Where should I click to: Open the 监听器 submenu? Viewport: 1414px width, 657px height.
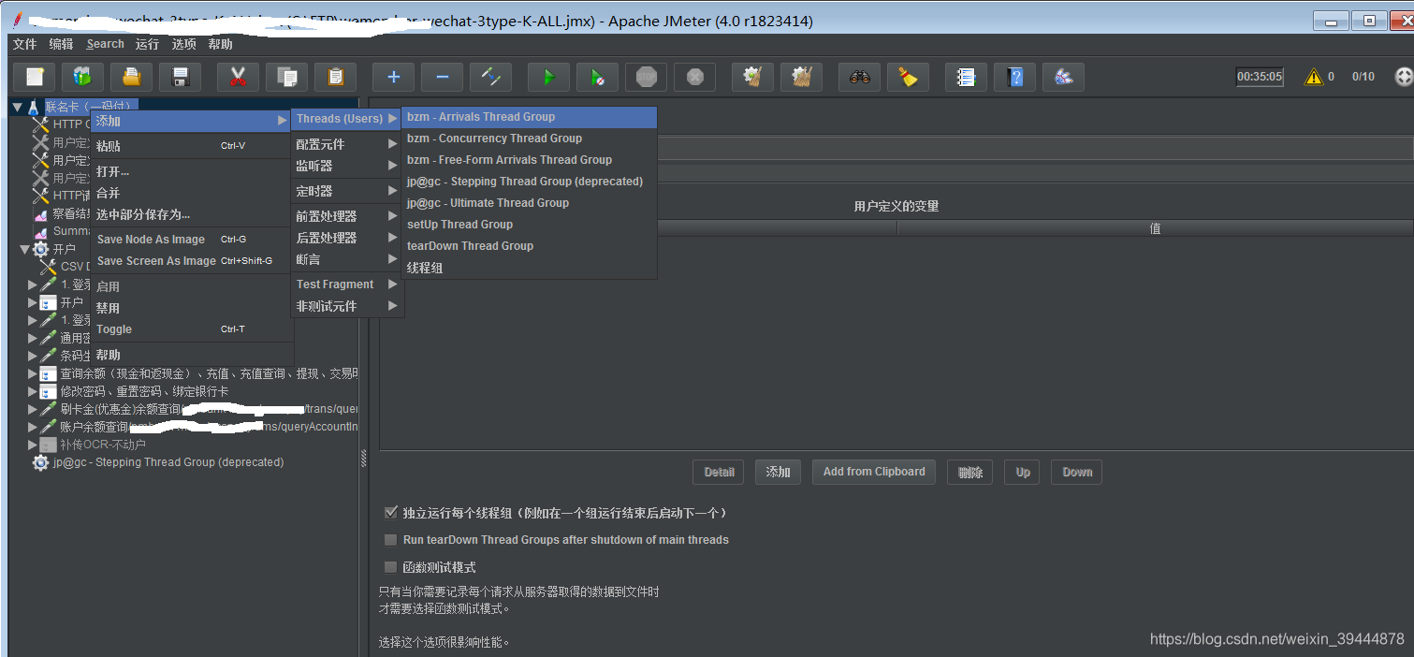[x=347, y=166]
